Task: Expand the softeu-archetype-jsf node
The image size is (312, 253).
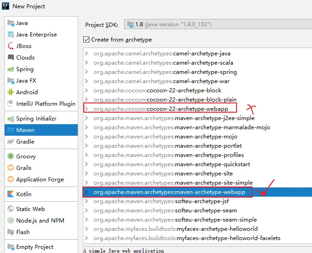Action: click(87, 201)
